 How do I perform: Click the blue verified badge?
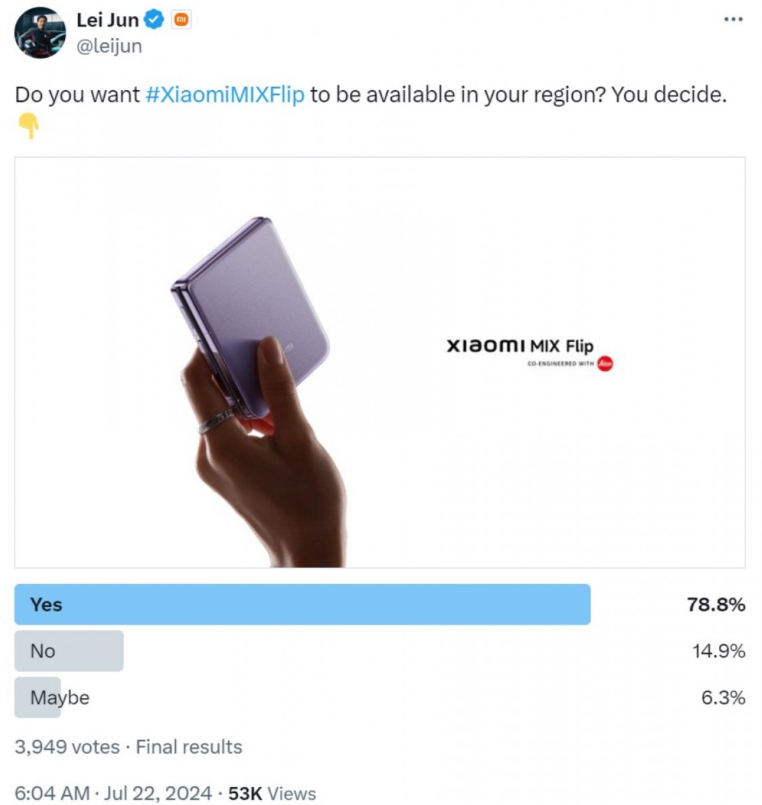pyautogui.click(x=154, y=20)
